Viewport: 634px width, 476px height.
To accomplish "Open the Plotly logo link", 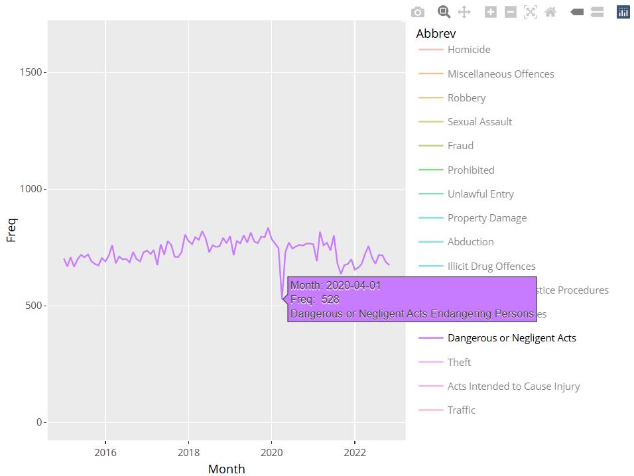I will pyautogui.click(x=623, y=12).
